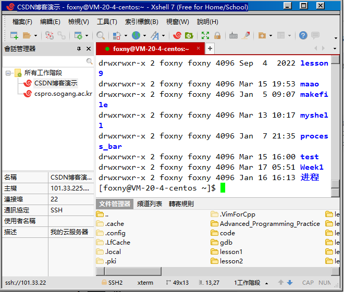Pin the session manager panel

coord(79,49)
